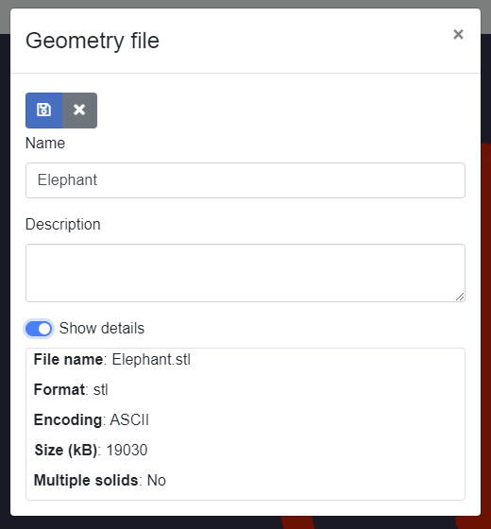Click the blue save floppy-disk icon
This screenshot has width=491, height=529.
tap(43, 111)
